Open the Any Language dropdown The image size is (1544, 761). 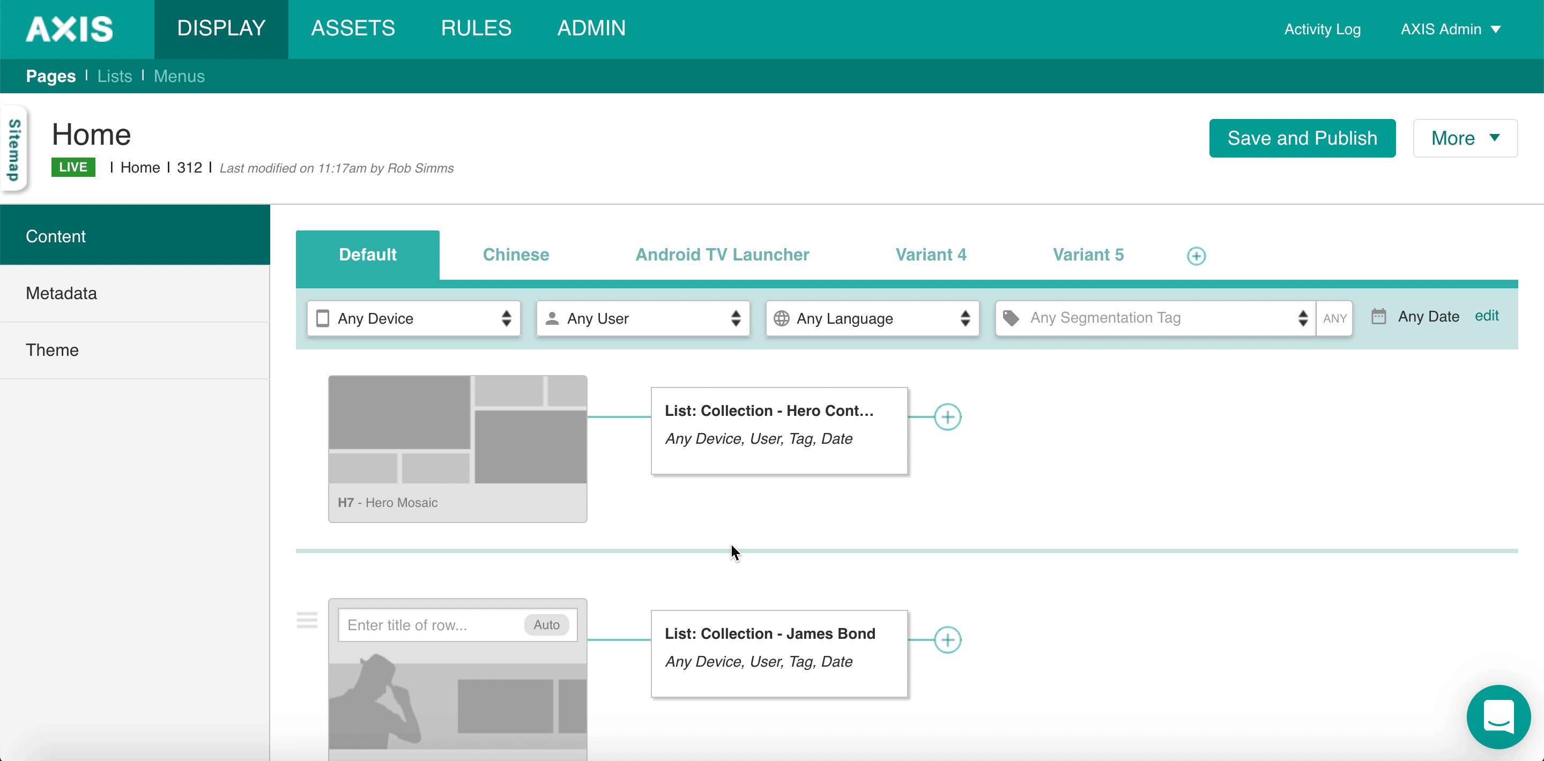tap(872, 318)
